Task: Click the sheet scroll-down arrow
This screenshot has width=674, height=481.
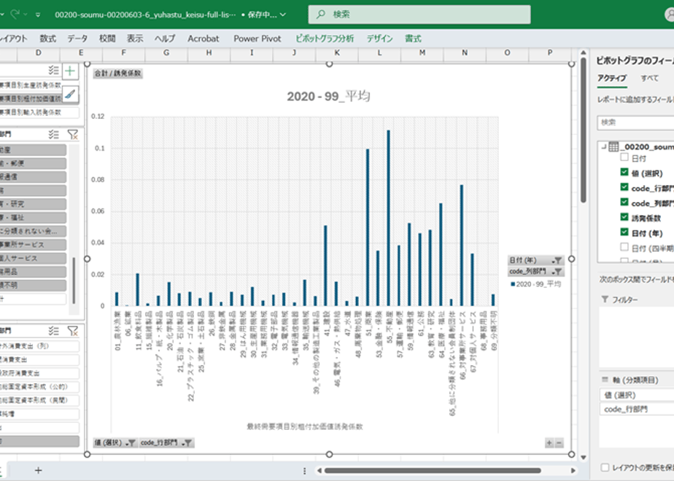Action: click(x=584, y=458)
